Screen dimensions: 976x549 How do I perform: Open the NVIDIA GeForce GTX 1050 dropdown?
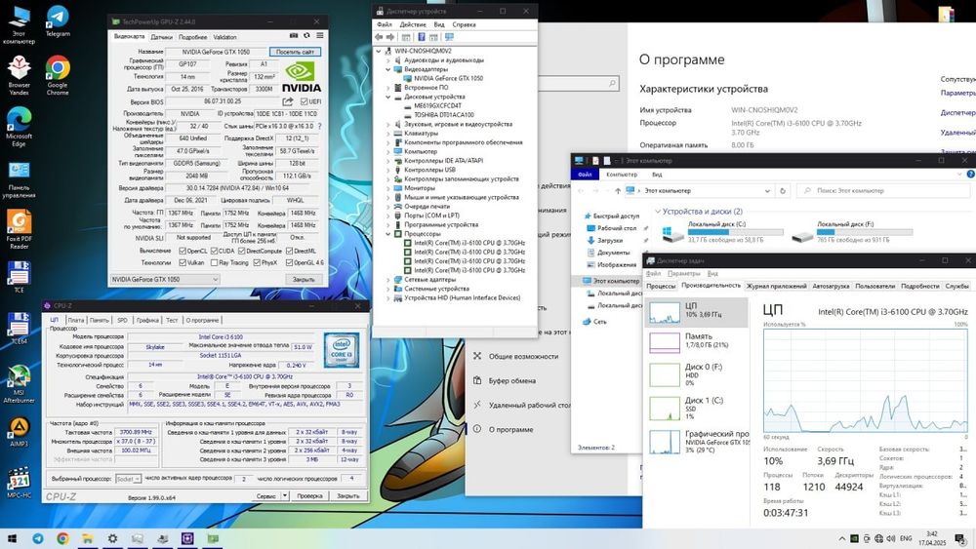164,279
